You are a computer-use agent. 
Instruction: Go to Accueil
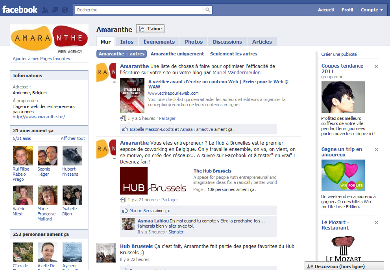pos(325,10)
